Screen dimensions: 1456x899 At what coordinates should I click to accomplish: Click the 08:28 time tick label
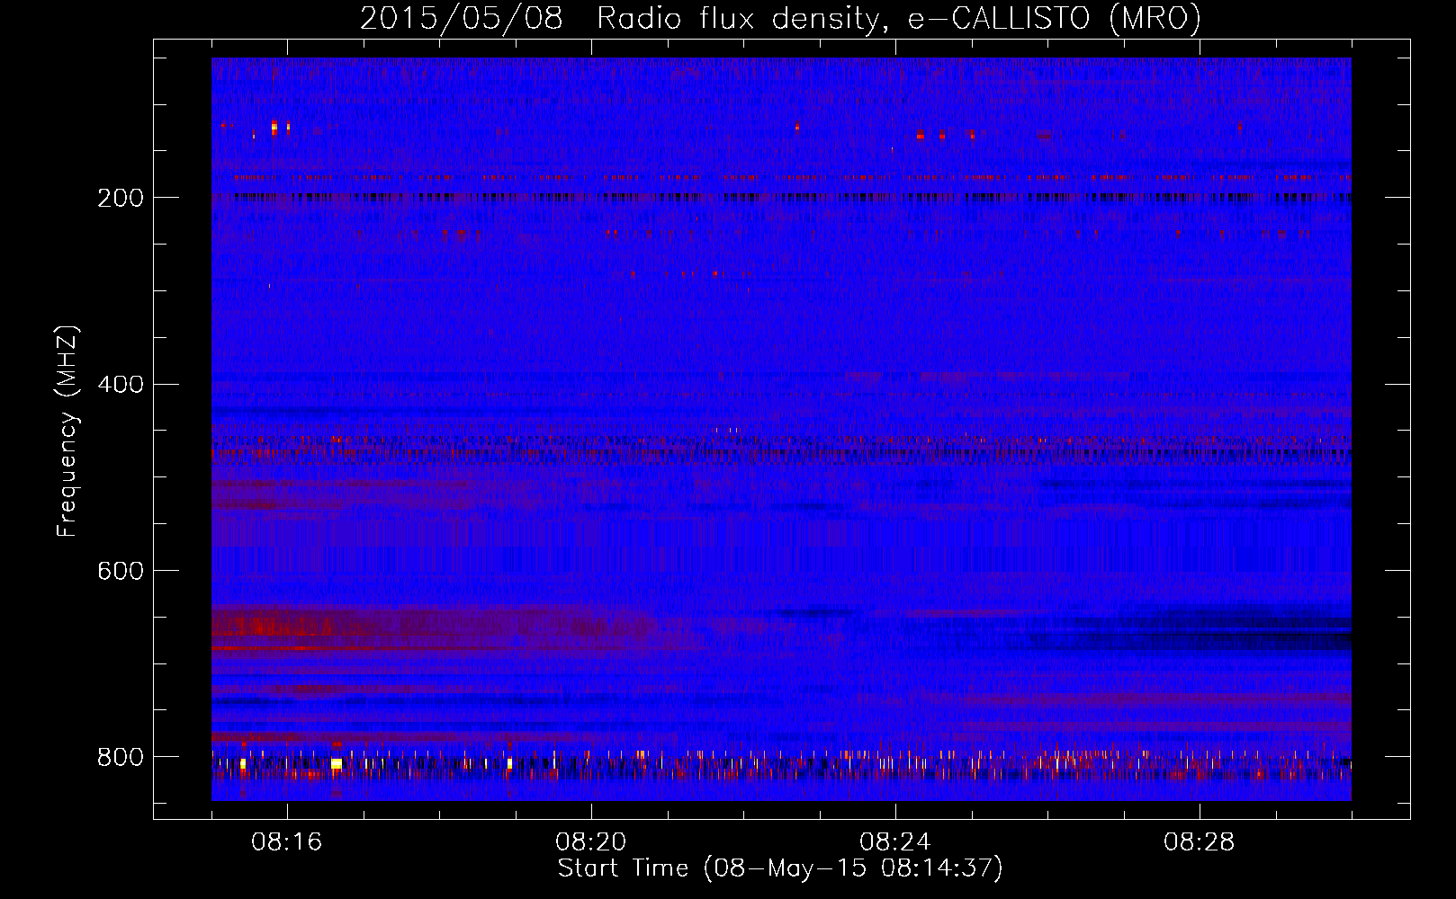tap(1200, 842)
